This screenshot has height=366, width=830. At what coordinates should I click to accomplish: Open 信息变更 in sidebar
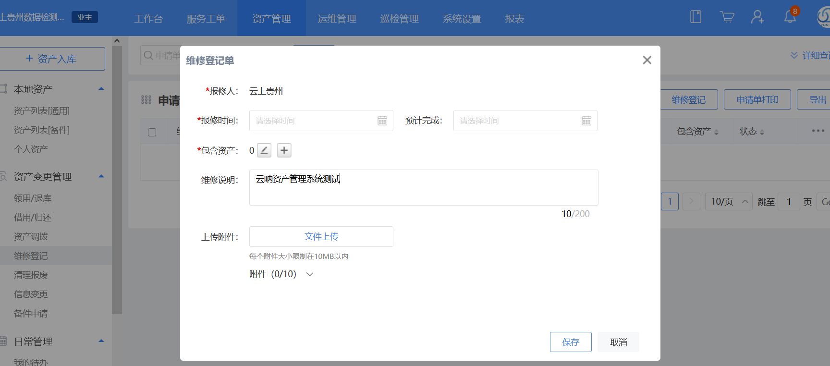[x=31, y=294]
